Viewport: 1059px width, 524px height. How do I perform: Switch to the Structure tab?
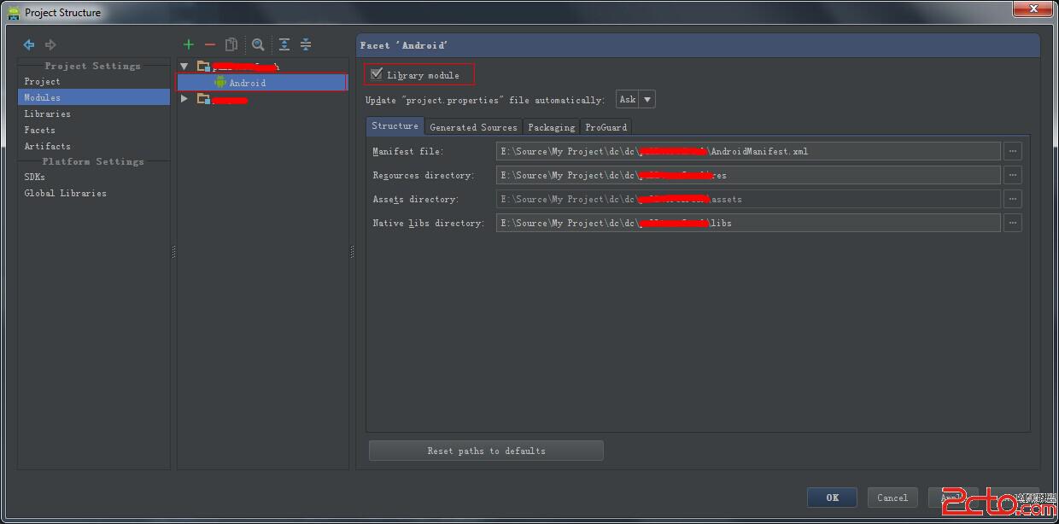point(395,125)
